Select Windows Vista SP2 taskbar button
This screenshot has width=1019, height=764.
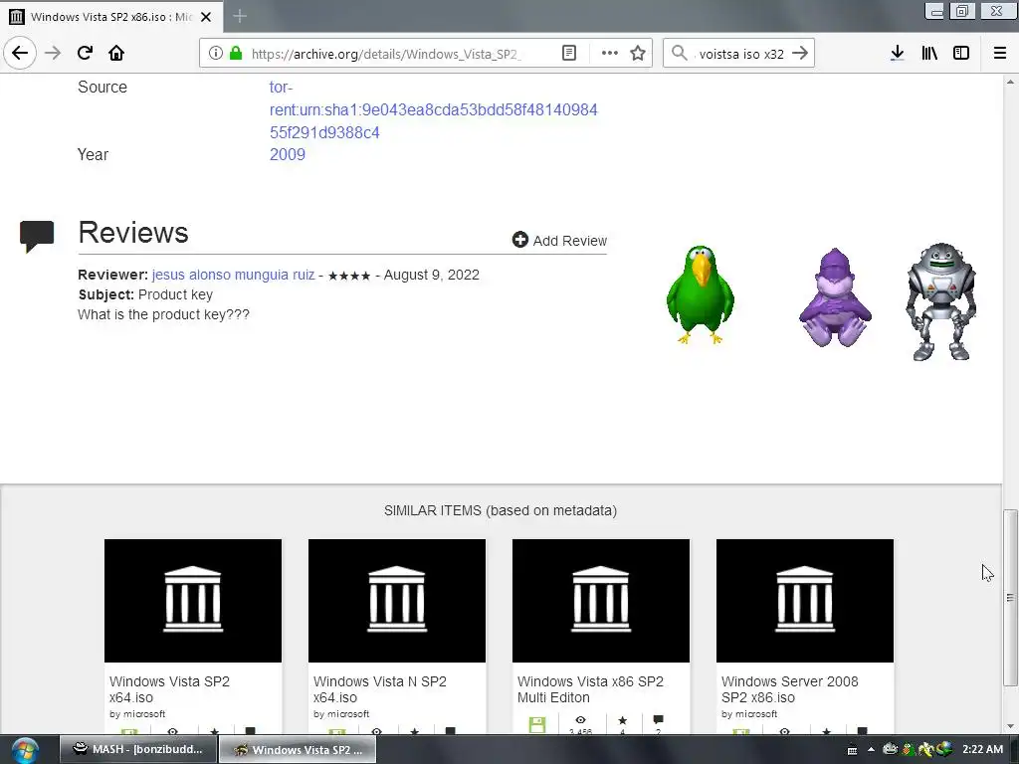coord(298,750)
